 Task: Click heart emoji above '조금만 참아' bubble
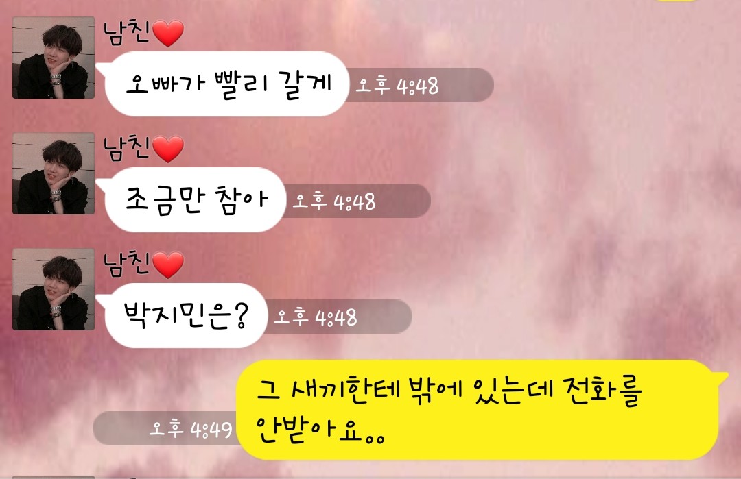click(168, 149)
